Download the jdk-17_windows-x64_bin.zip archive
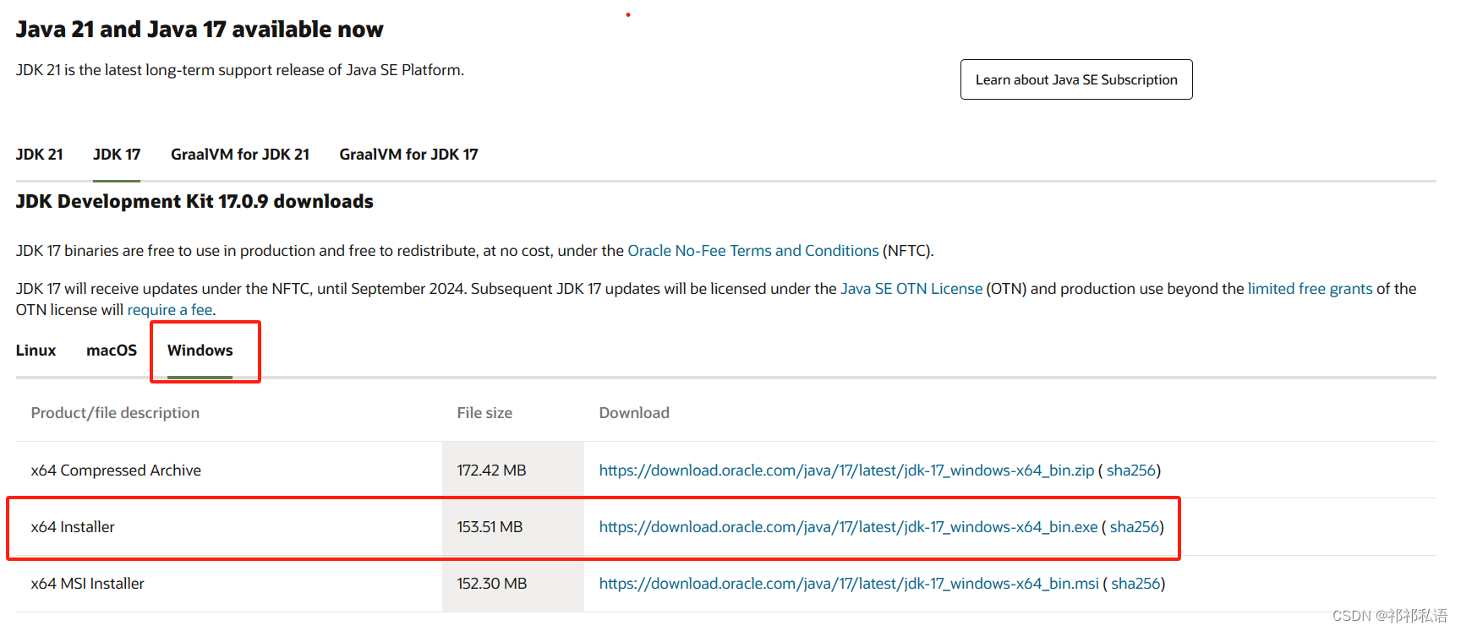 [x=847, y=471]
